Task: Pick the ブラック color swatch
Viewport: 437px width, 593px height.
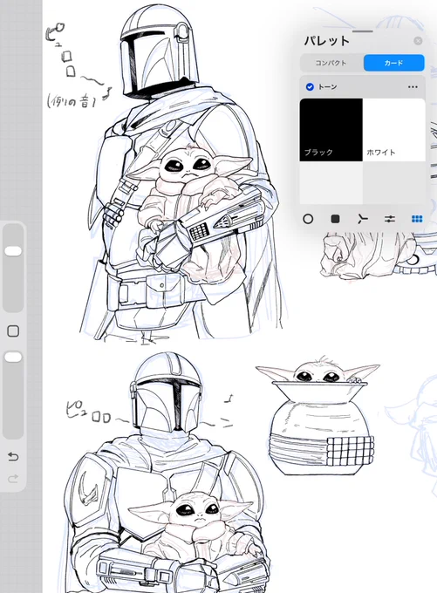Action: [x=331, y=130]
